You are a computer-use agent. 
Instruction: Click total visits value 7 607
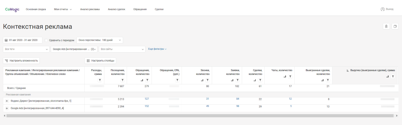(121, 86)
